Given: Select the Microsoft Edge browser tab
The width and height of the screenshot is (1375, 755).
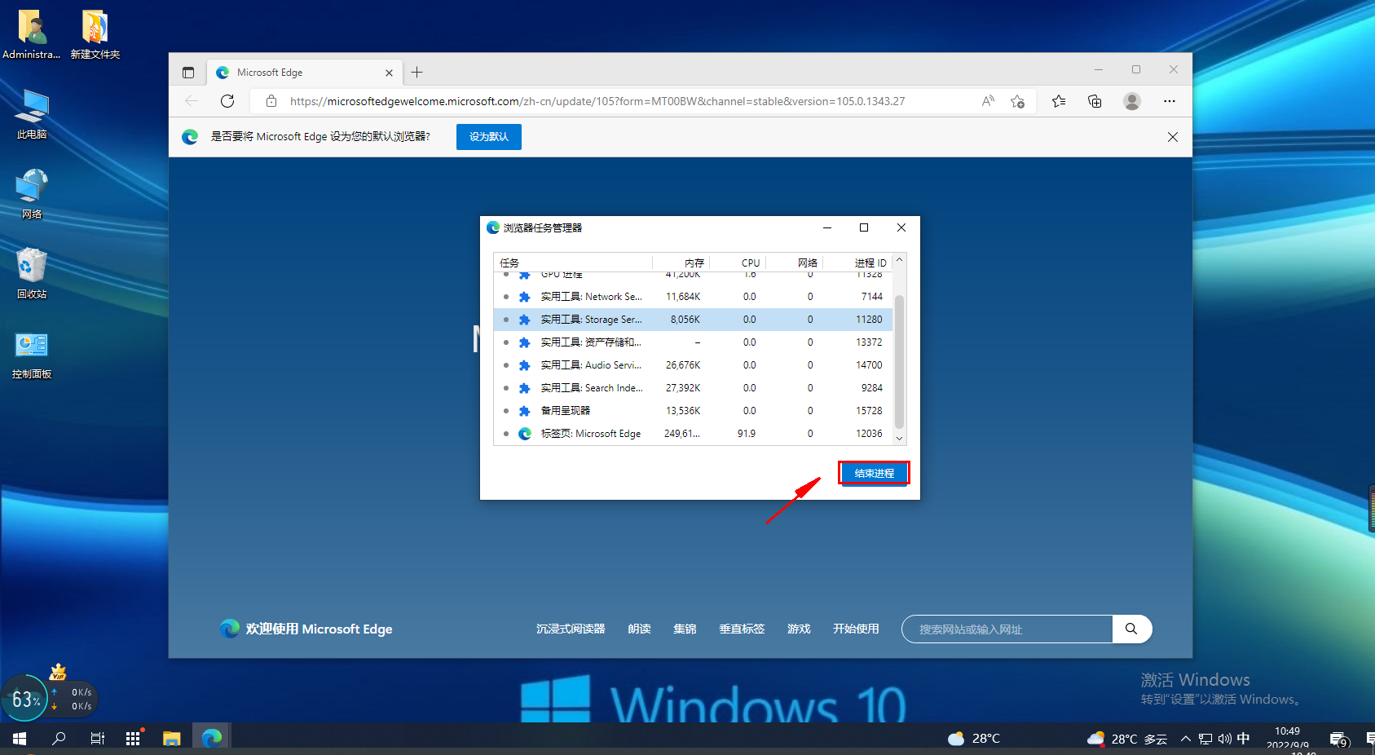Looking at the screenshot, I should pos(304,73).
